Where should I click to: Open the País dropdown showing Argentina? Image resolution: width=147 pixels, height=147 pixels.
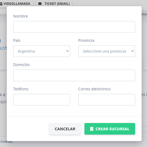point(42,51)
